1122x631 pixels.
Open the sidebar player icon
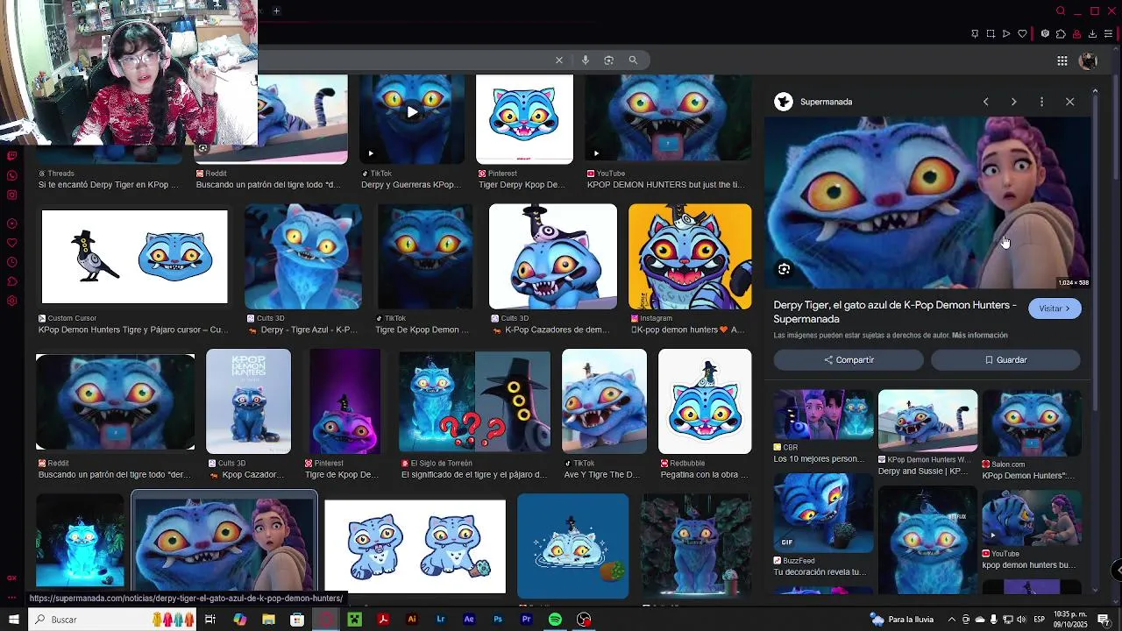coord(12,223)
